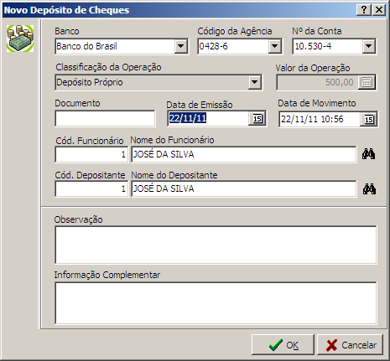Image resolution: width=390 pixels, height=361 pixels.
Task: Expand Código da Agência dropdown
Action: pyautogui.click(x=274, y=46)
